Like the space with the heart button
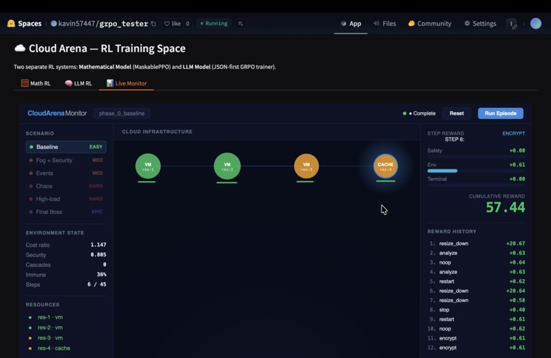This screenshot has width=551, height=358. point(172,23)
